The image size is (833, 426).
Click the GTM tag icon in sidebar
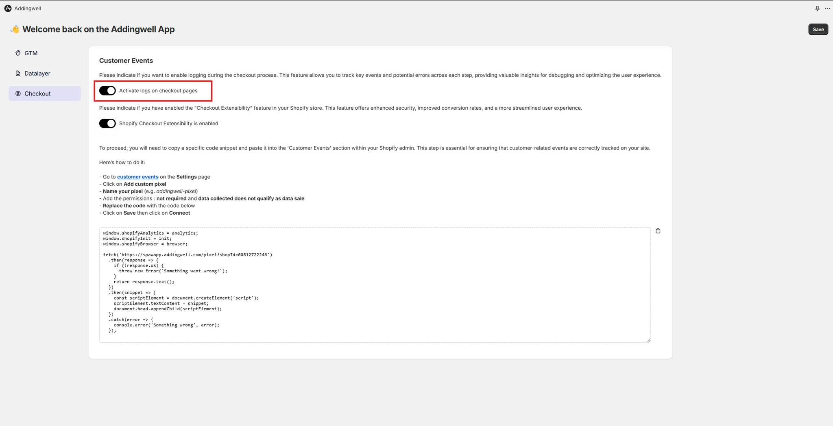point(18,53)
